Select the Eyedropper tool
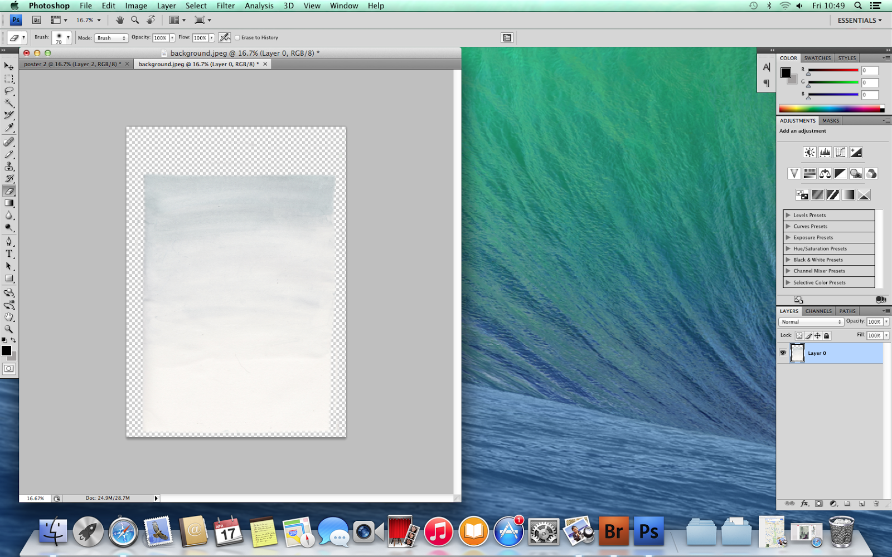Screen dimensions: 892x557 point(9,128)
